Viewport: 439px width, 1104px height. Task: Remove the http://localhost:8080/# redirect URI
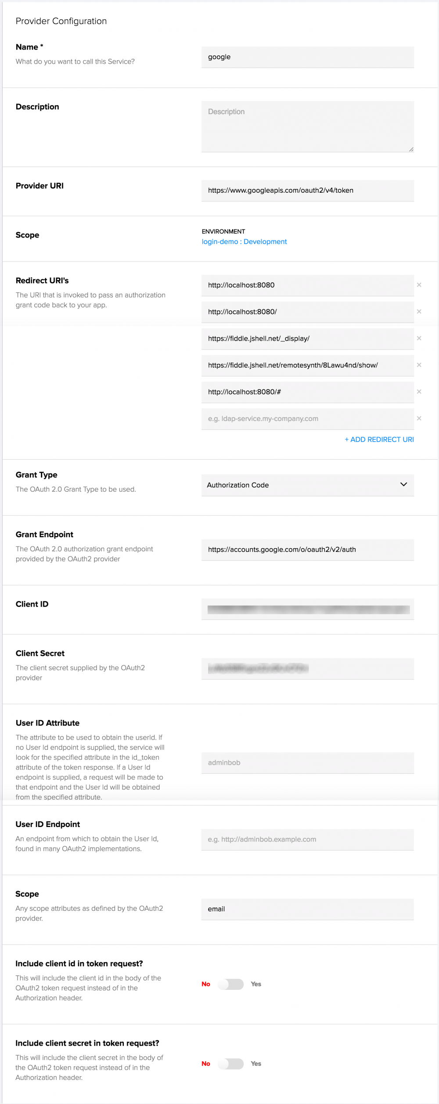(x=419, y=392)
